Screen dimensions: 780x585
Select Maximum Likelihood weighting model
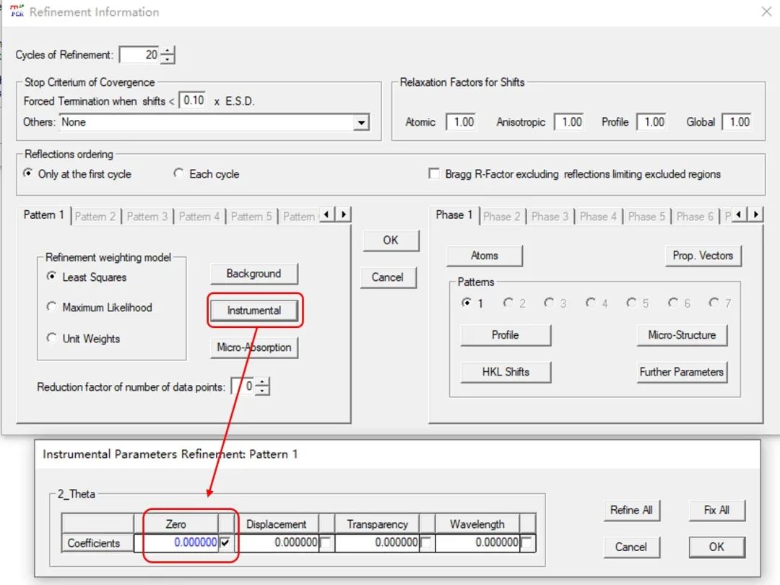[51, 307]
